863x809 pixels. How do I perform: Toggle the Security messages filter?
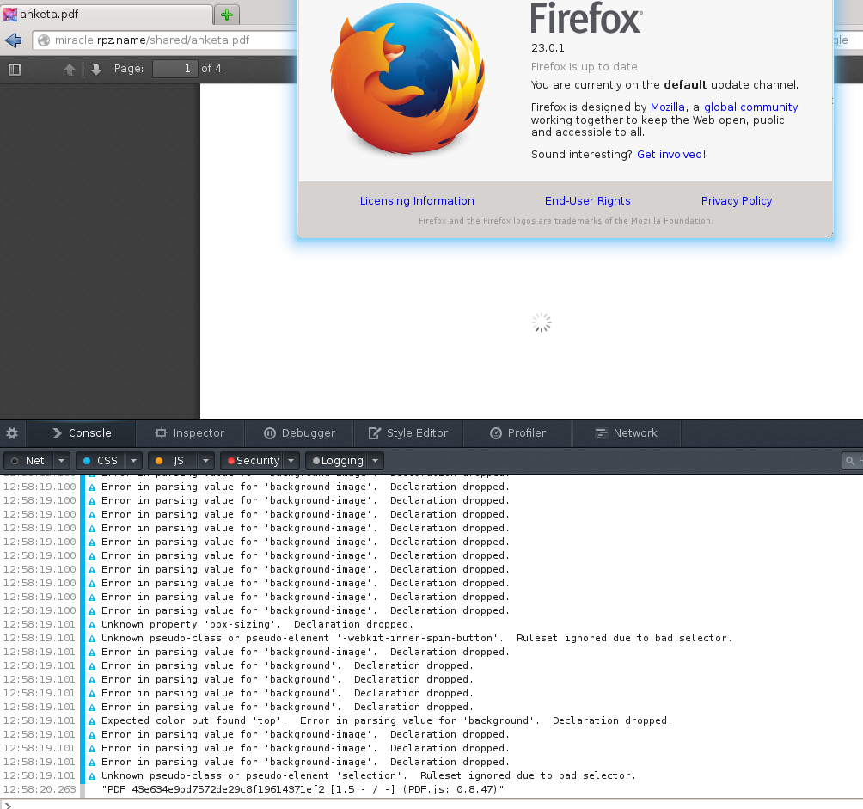point(251,461)
